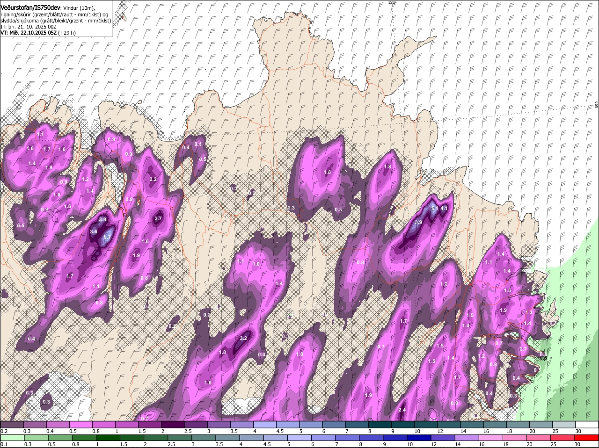Click the 20 label in the lower legend row
Image resolution: width=599 pixels, height=448 pixels.
530,444
